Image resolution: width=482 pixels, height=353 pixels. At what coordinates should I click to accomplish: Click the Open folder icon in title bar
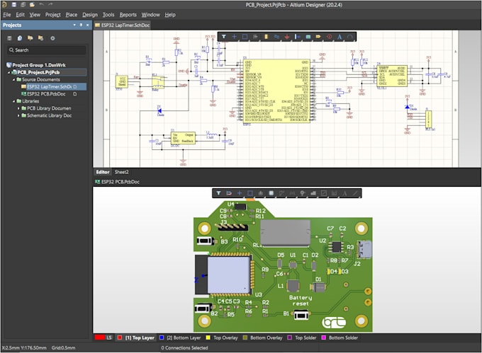pyautogui.click(x=33, y=5)
